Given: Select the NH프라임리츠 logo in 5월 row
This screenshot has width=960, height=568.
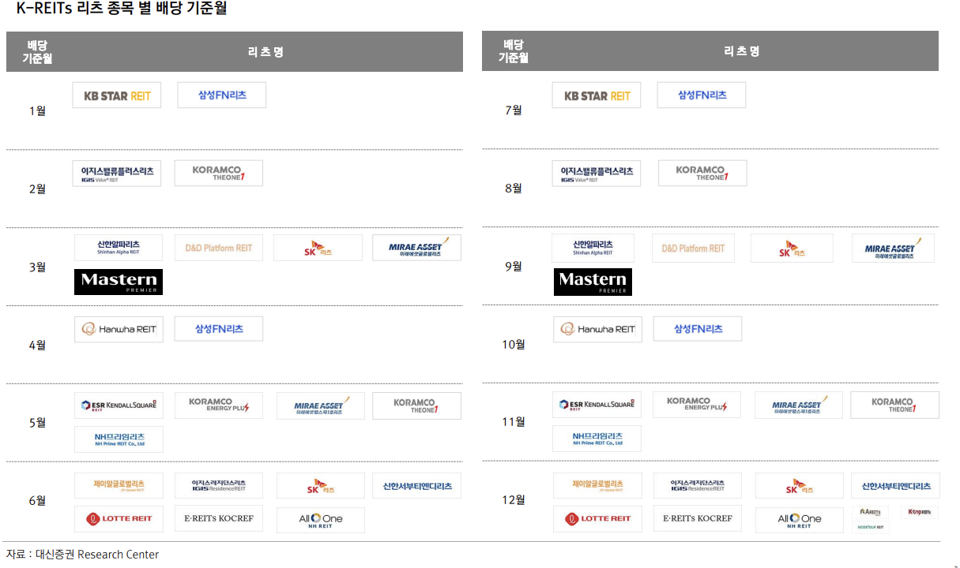Looking at the screenshot, I should tap(119, 439).
